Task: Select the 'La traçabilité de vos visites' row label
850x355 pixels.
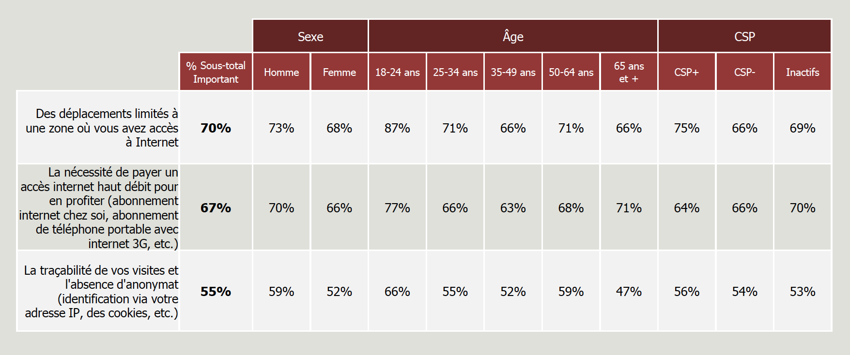Action: tap(101, 291)
